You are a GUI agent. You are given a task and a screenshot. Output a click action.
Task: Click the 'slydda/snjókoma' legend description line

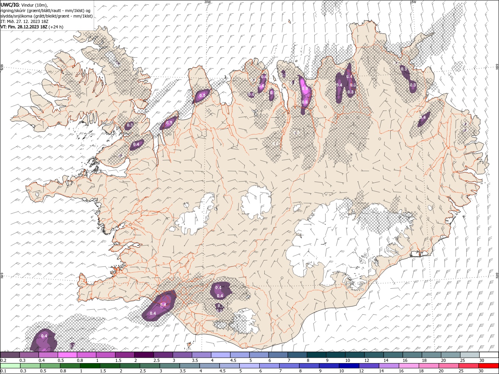(46, 16)
